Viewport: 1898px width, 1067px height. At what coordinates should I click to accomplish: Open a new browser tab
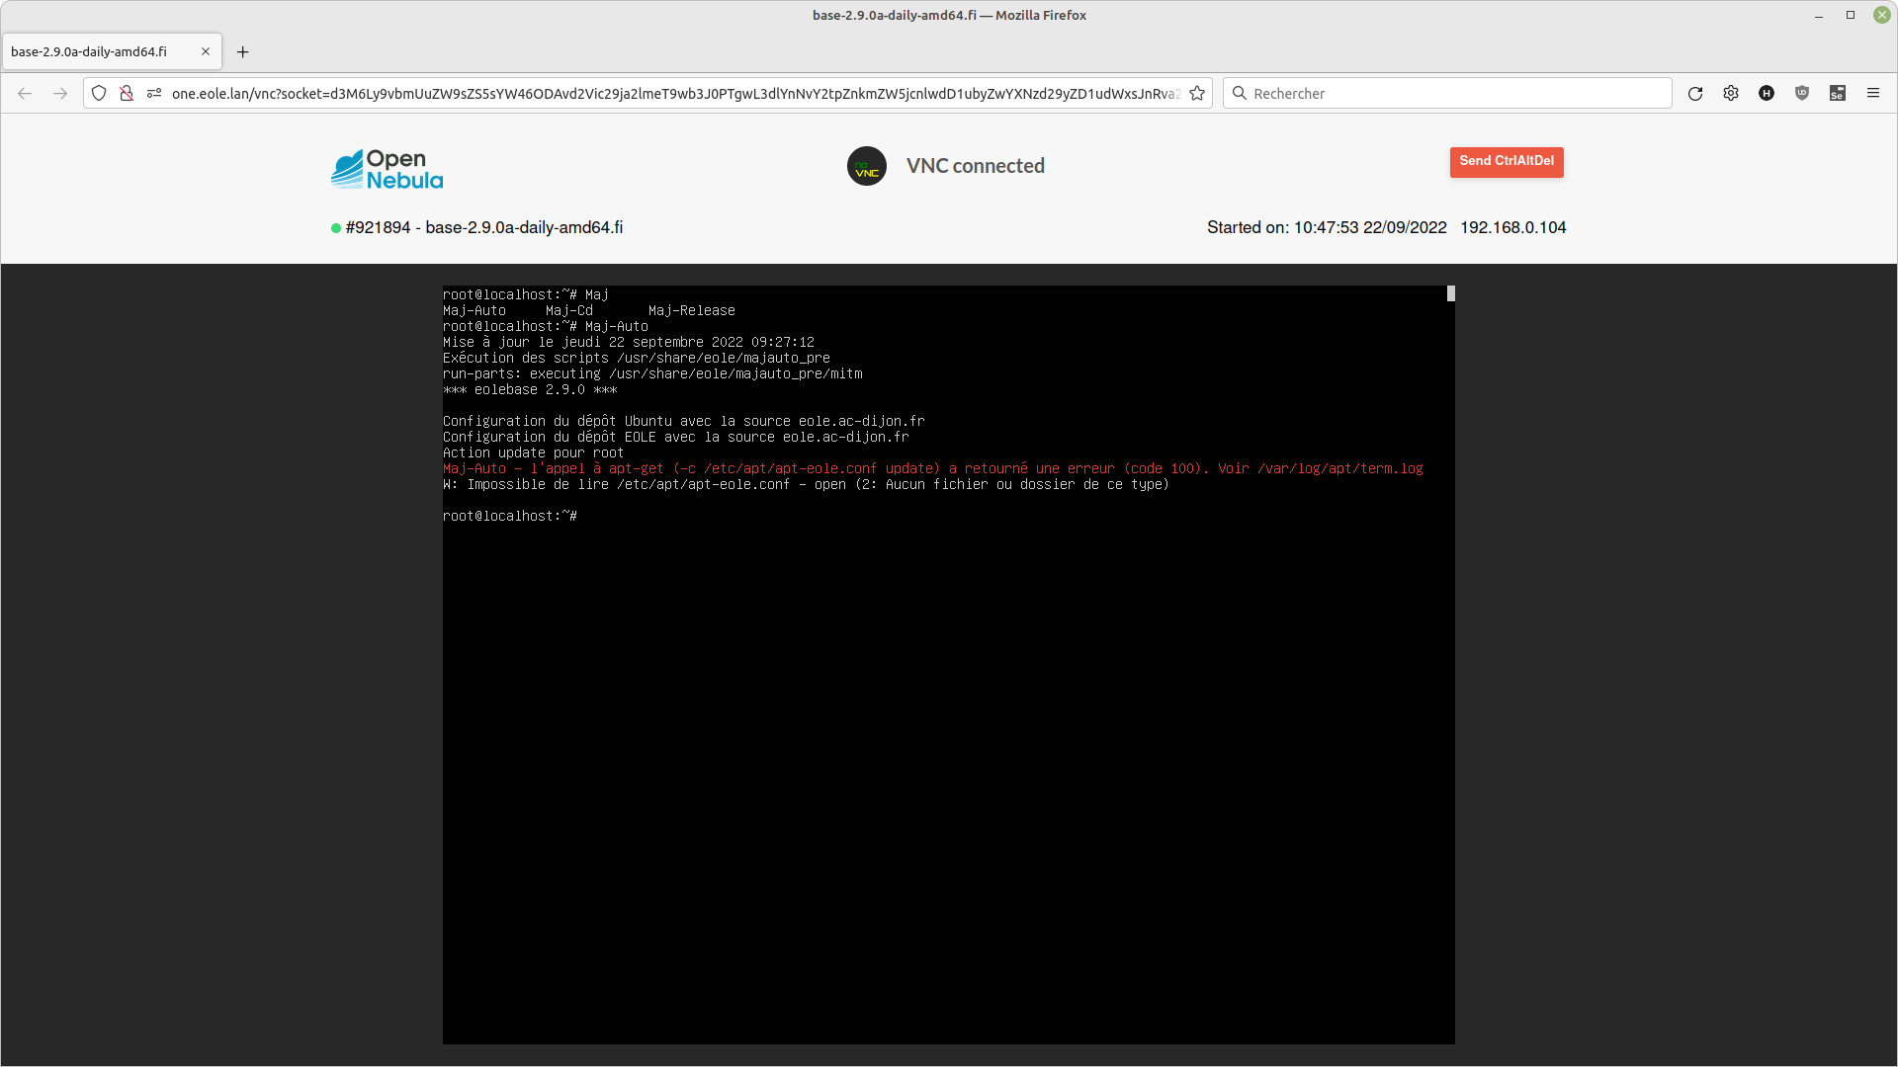(242, 52)
